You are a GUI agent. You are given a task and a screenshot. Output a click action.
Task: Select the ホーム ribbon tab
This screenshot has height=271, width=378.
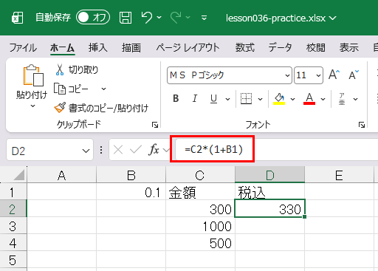click(x=62, y=47)
